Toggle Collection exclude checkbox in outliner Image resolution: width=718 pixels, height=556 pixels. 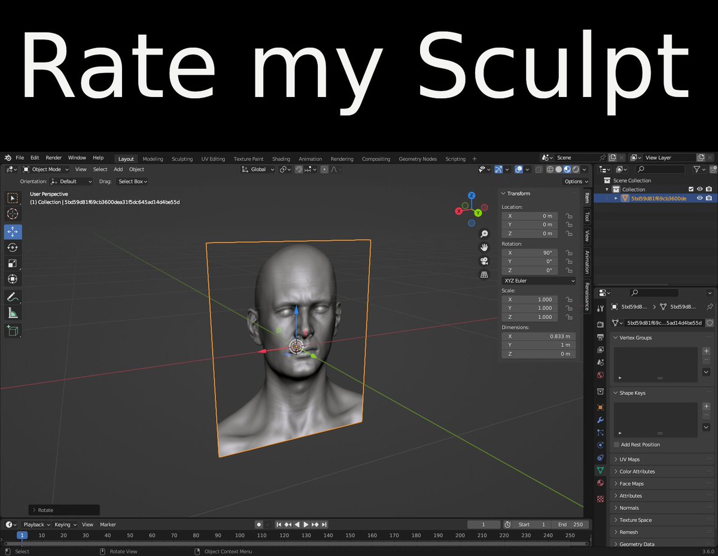click(691, 189)
